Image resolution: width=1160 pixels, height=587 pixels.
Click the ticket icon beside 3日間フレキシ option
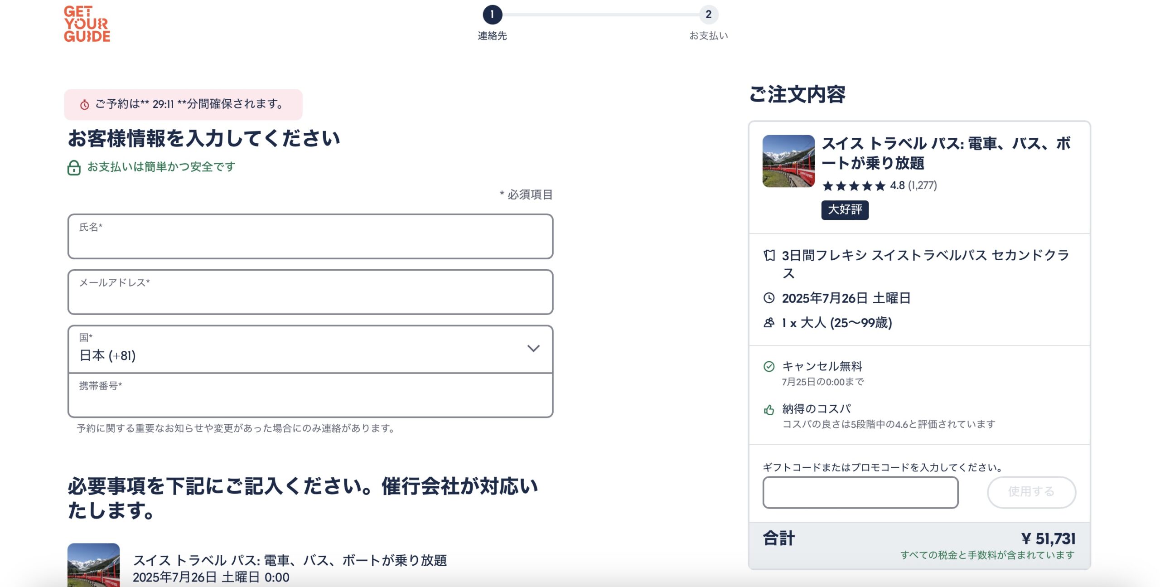coord(769,255)
